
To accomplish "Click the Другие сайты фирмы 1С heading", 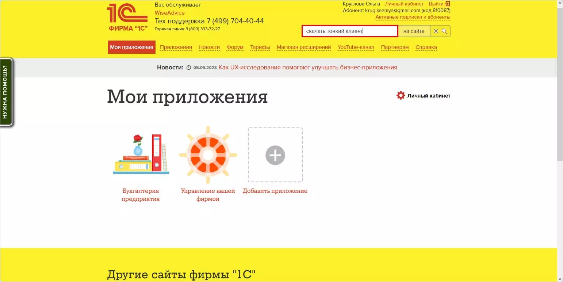I will 181,274.
